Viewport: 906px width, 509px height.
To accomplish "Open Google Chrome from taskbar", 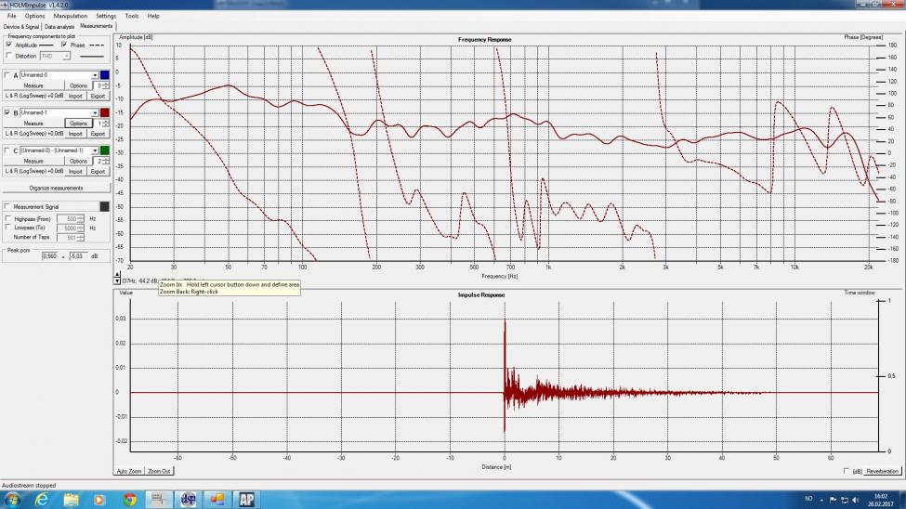I will click(129, 499).
